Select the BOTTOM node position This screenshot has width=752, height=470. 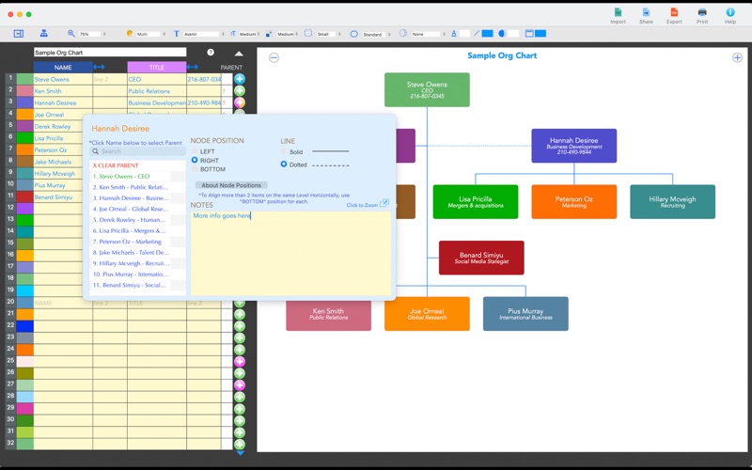pos(195,169)
